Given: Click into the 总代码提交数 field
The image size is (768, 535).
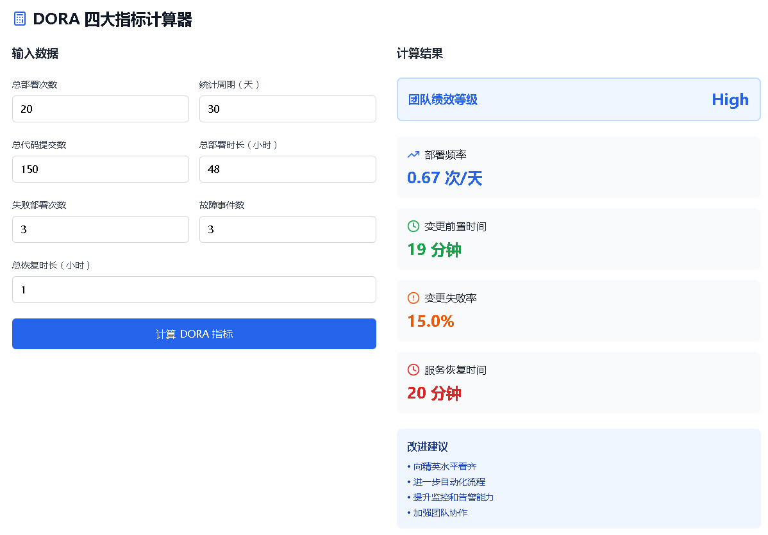Looking at the screenshot, I should point(101,169).
